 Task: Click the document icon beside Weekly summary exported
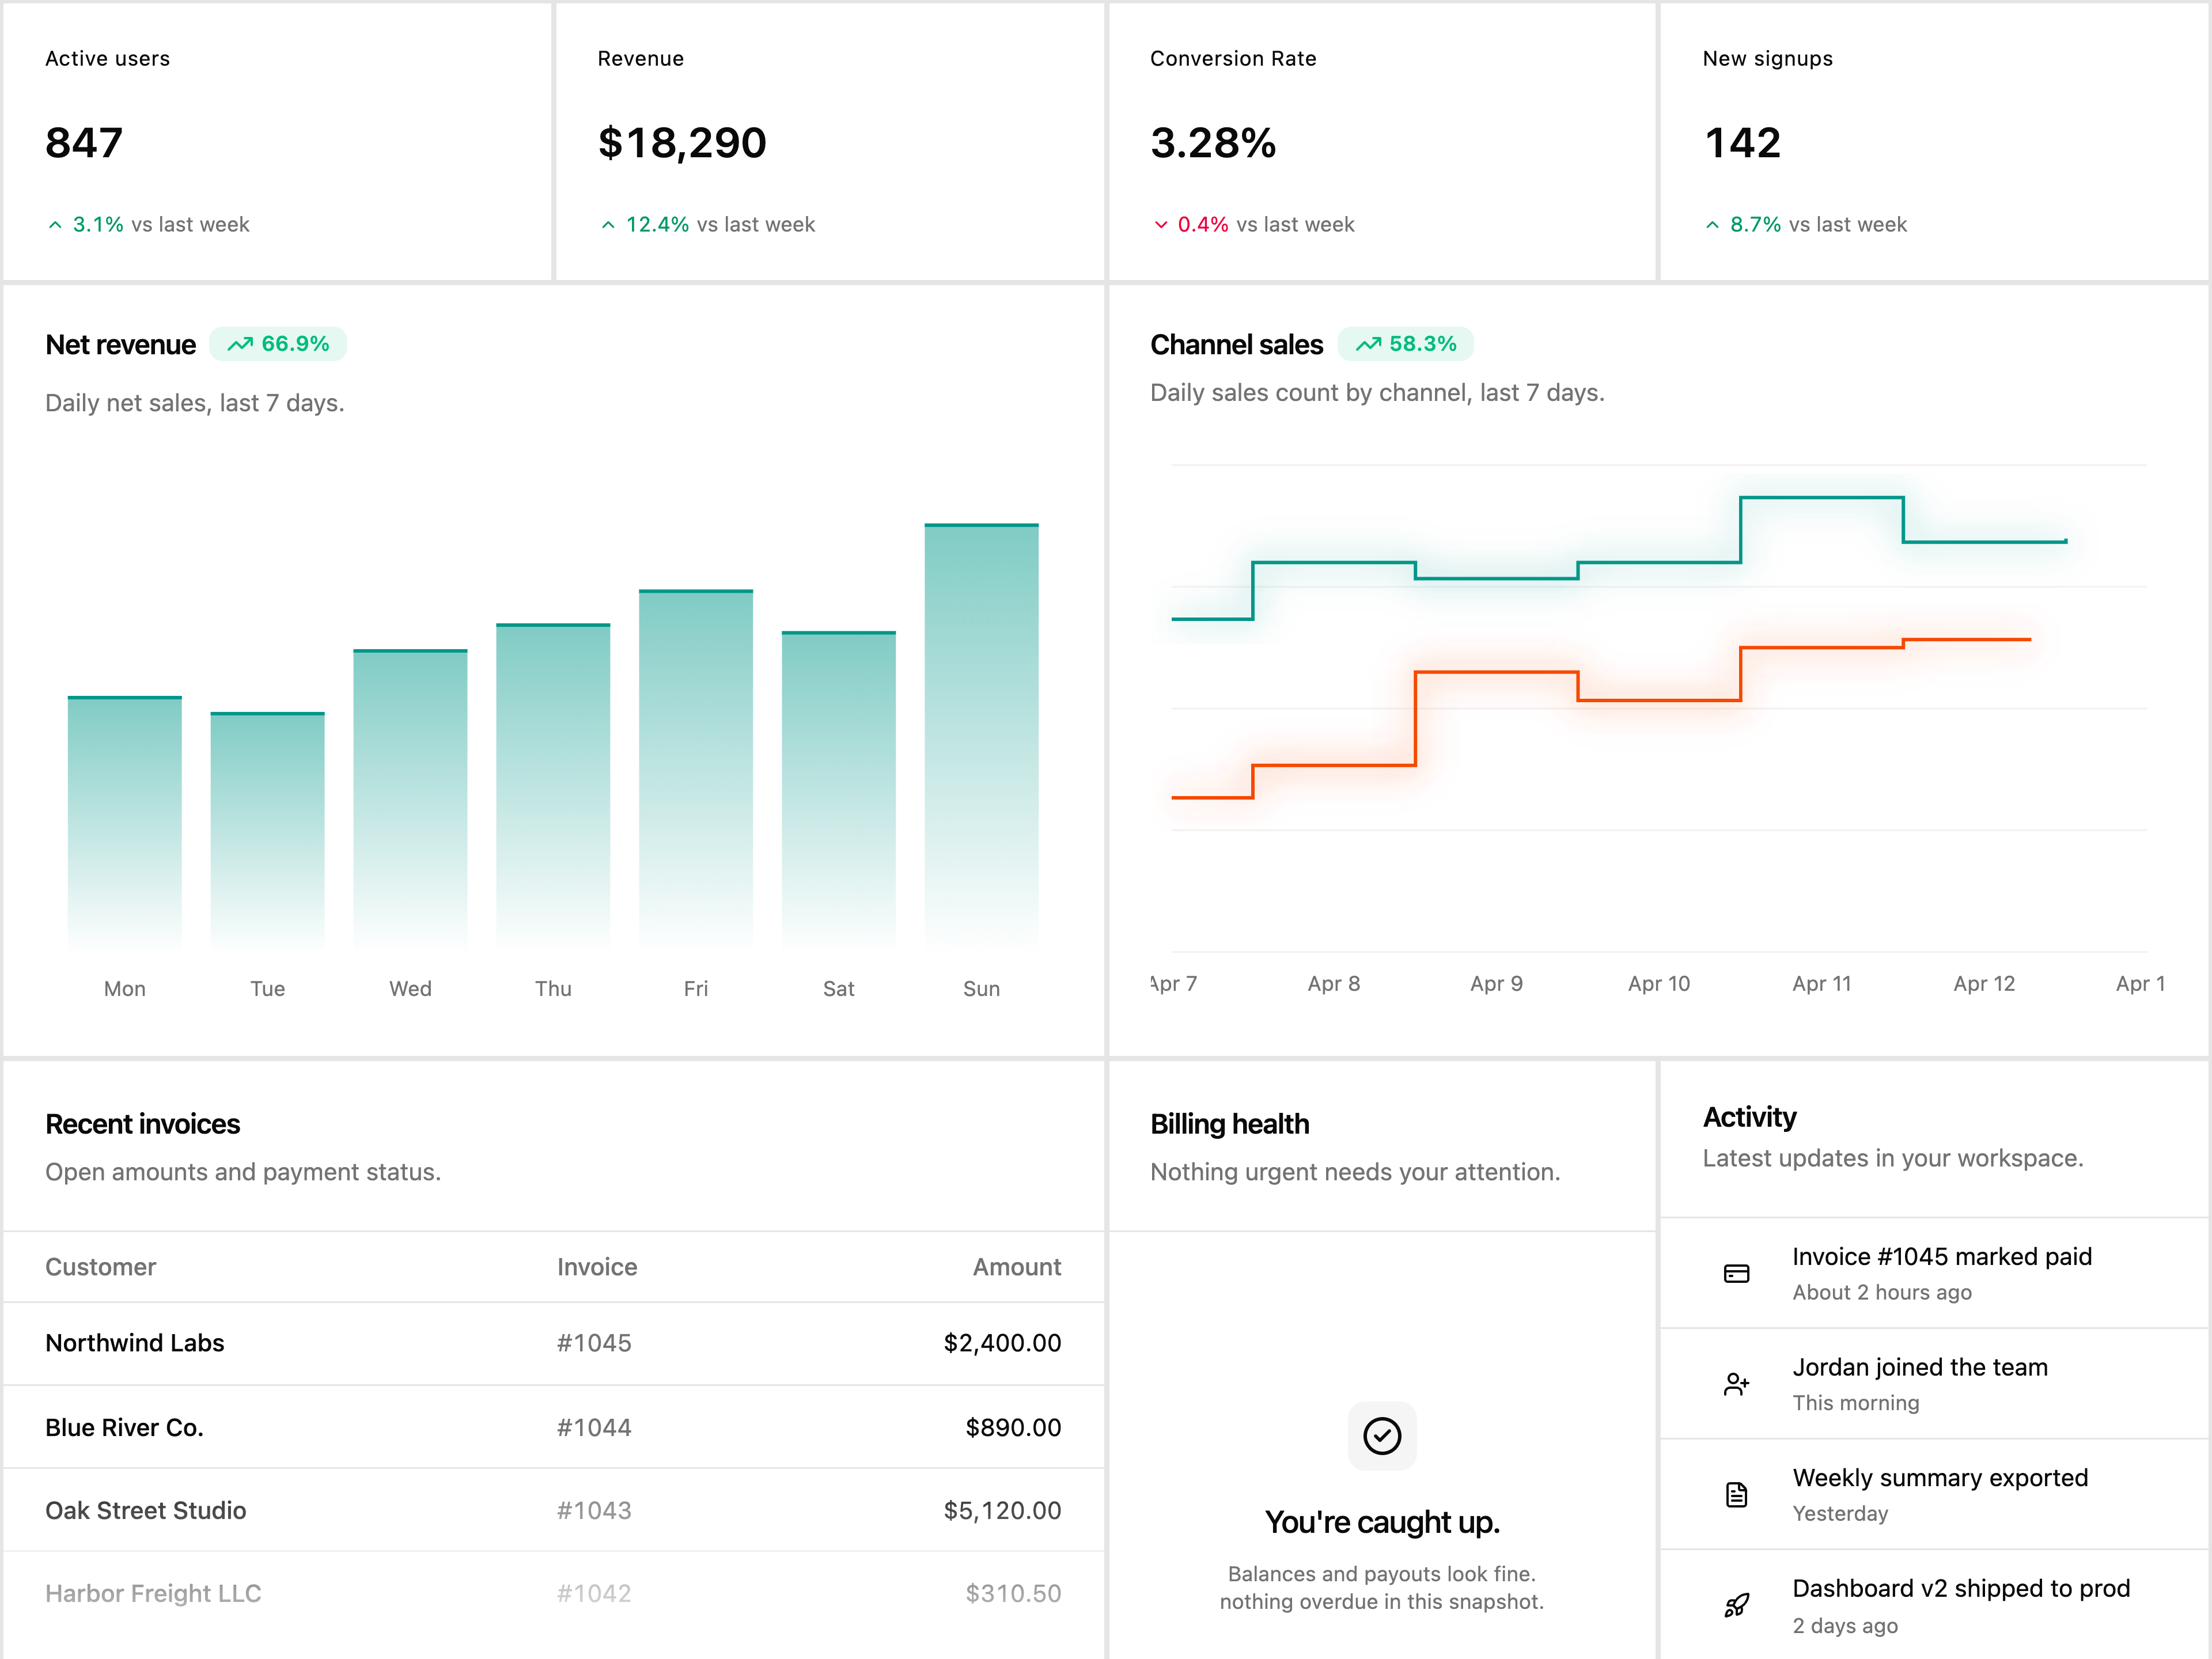[x=1736, y=1495]
